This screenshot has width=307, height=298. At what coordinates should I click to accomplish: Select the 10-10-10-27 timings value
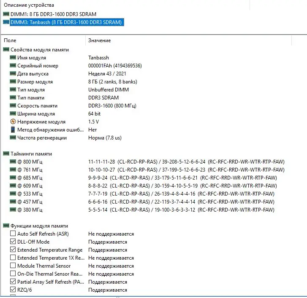click(x=186, y=170)
